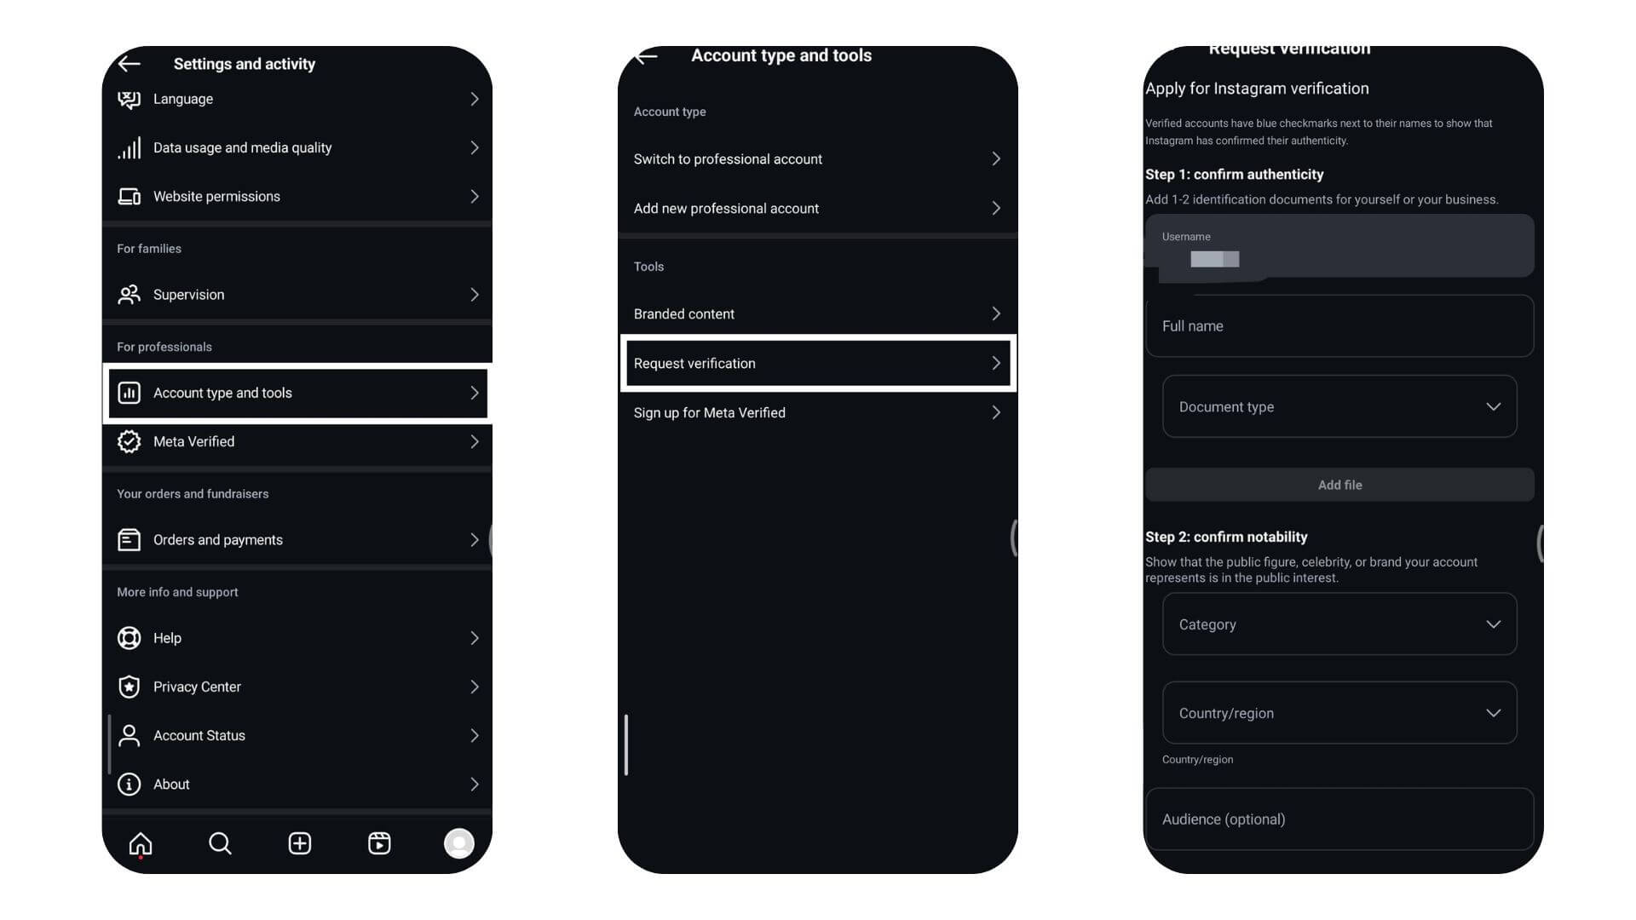
Task: Open Meta Verified settings
Action: pyautogui.click(x=297, y=440)
